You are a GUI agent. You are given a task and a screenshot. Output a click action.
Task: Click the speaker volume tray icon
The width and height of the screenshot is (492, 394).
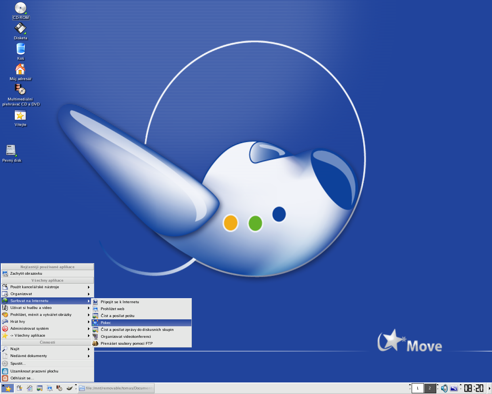click(x=444, y=388)
